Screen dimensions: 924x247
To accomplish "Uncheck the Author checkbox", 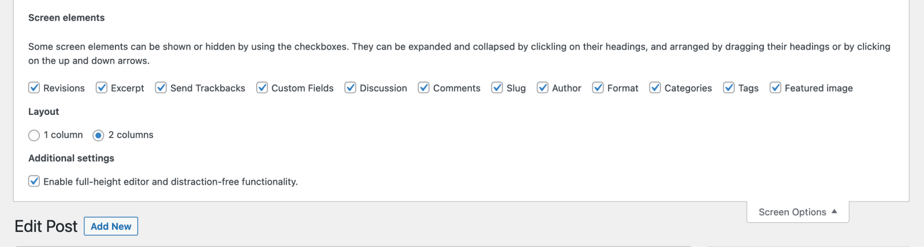I will coord(543,88).
